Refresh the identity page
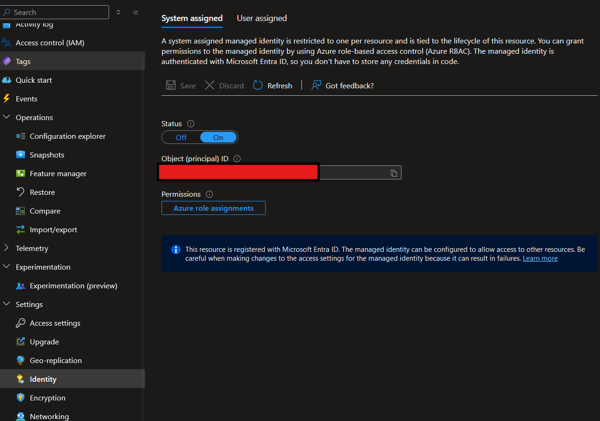This screenshot has height=421, width=600. [x=272, y=86]
